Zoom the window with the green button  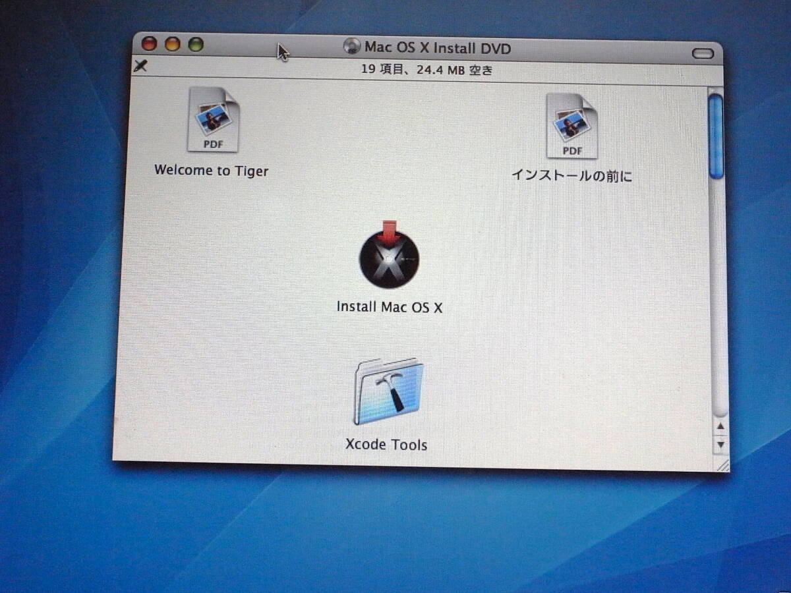click(x=196, y=44)
